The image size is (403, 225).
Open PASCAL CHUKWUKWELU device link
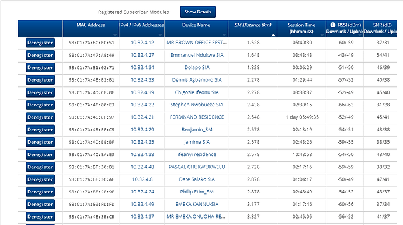click(x=197, y=167)
